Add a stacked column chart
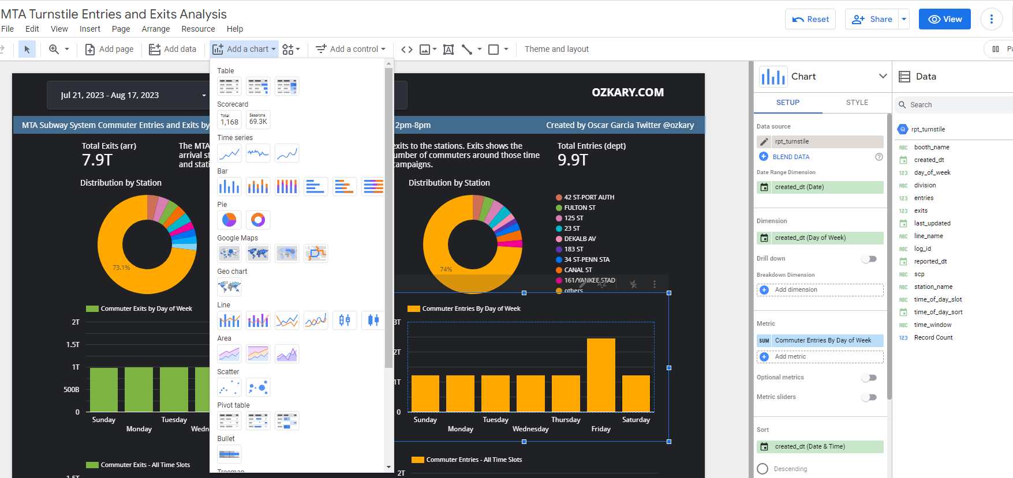This screenshot has width=1013, height=478. (258, 187)
